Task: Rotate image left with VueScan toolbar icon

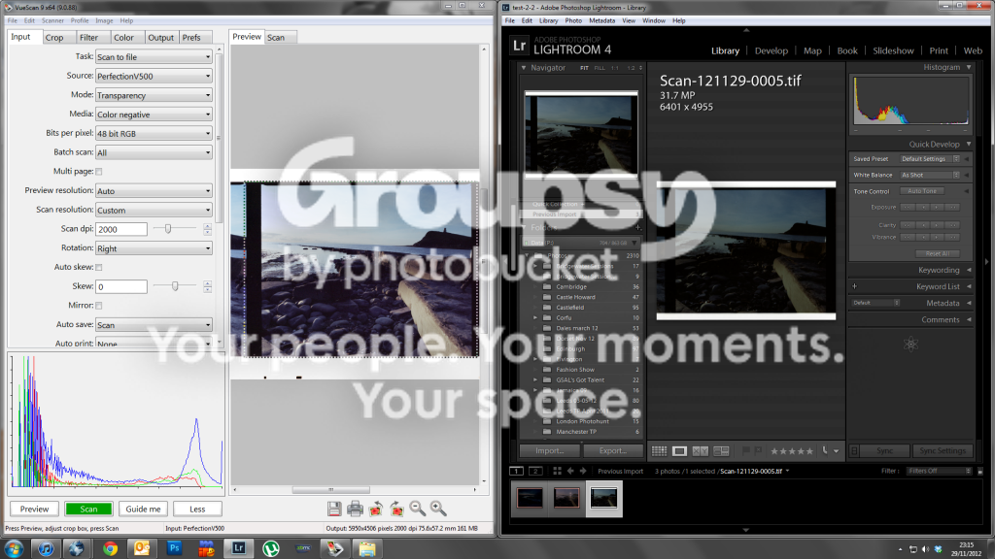Action: pos(376,509)
